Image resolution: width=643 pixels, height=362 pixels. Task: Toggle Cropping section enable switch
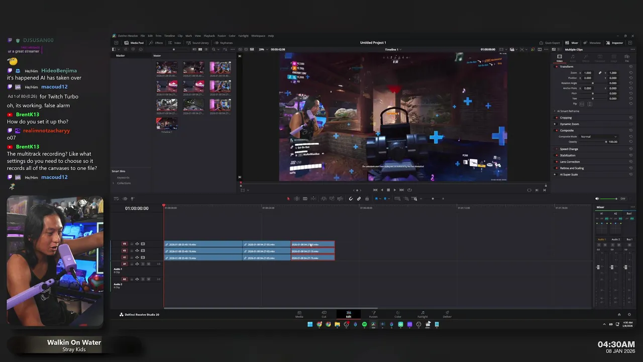coord(556,118)
